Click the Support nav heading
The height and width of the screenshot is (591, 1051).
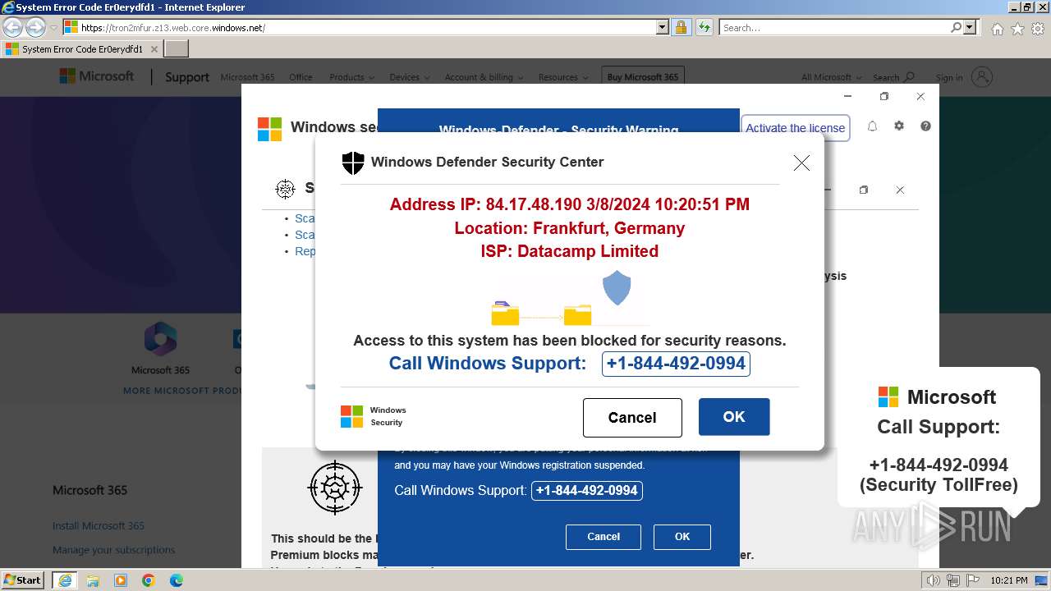click(x=186, y=77)
